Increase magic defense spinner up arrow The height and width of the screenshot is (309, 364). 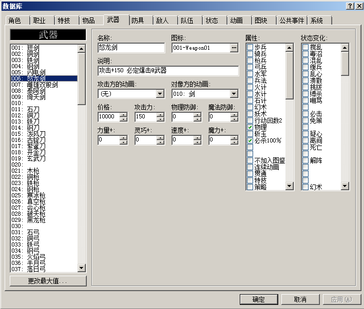point(235,114)
